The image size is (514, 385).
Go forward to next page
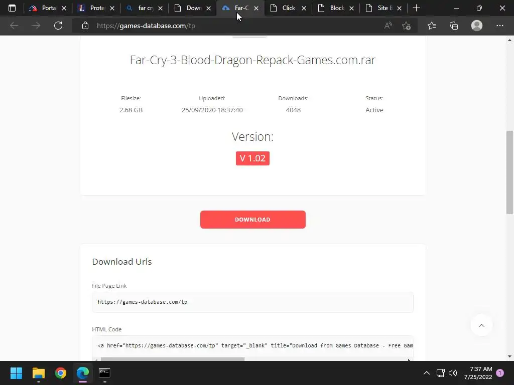36,26
